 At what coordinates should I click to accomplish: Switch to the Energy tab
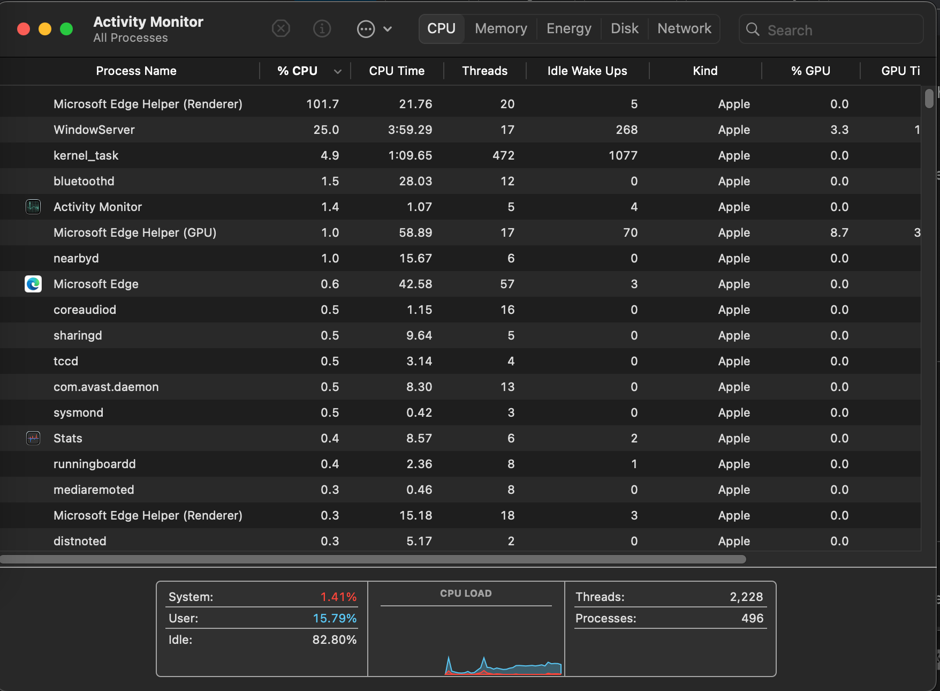click(x=568, y=28)
